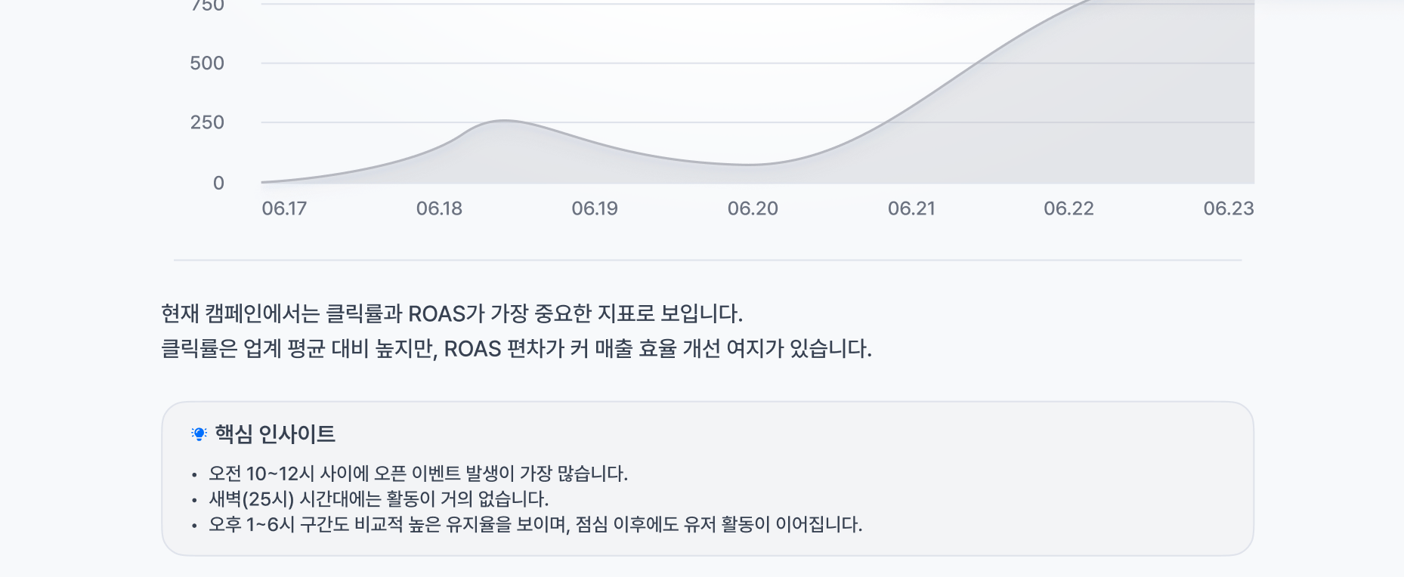Select the 06.23 date label on the chart
1404x577 pixels.
click(x=1228, y=208)
